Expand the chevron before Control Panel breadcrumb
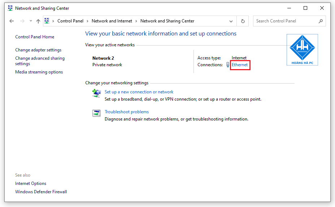The image size is (335, 207). [53, 21]
